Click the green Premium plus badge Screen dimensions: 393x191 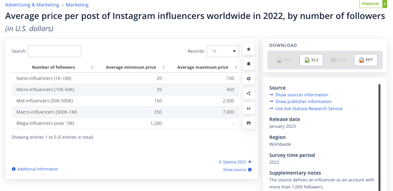coord(373,4)
